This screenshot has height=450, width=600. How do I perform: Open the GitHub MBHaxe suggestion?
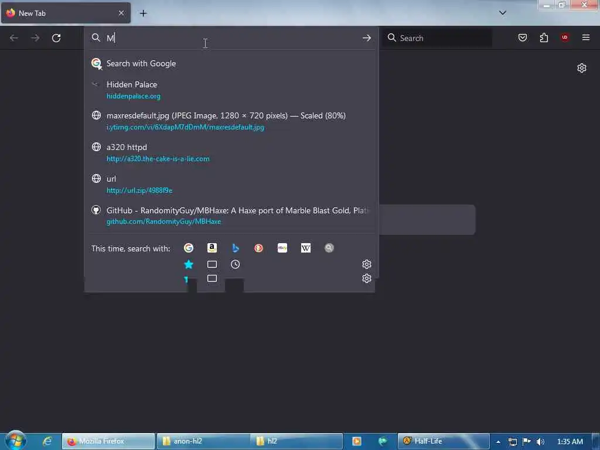[231, 216]
